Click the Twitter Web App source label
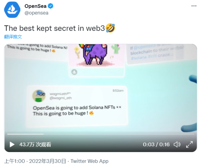Viewport: 202px width, 168px height. [89, 161]
